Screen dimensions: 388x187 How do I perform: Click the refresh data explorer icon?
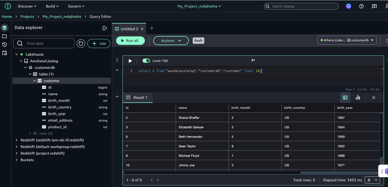click(x=81, y=44)
